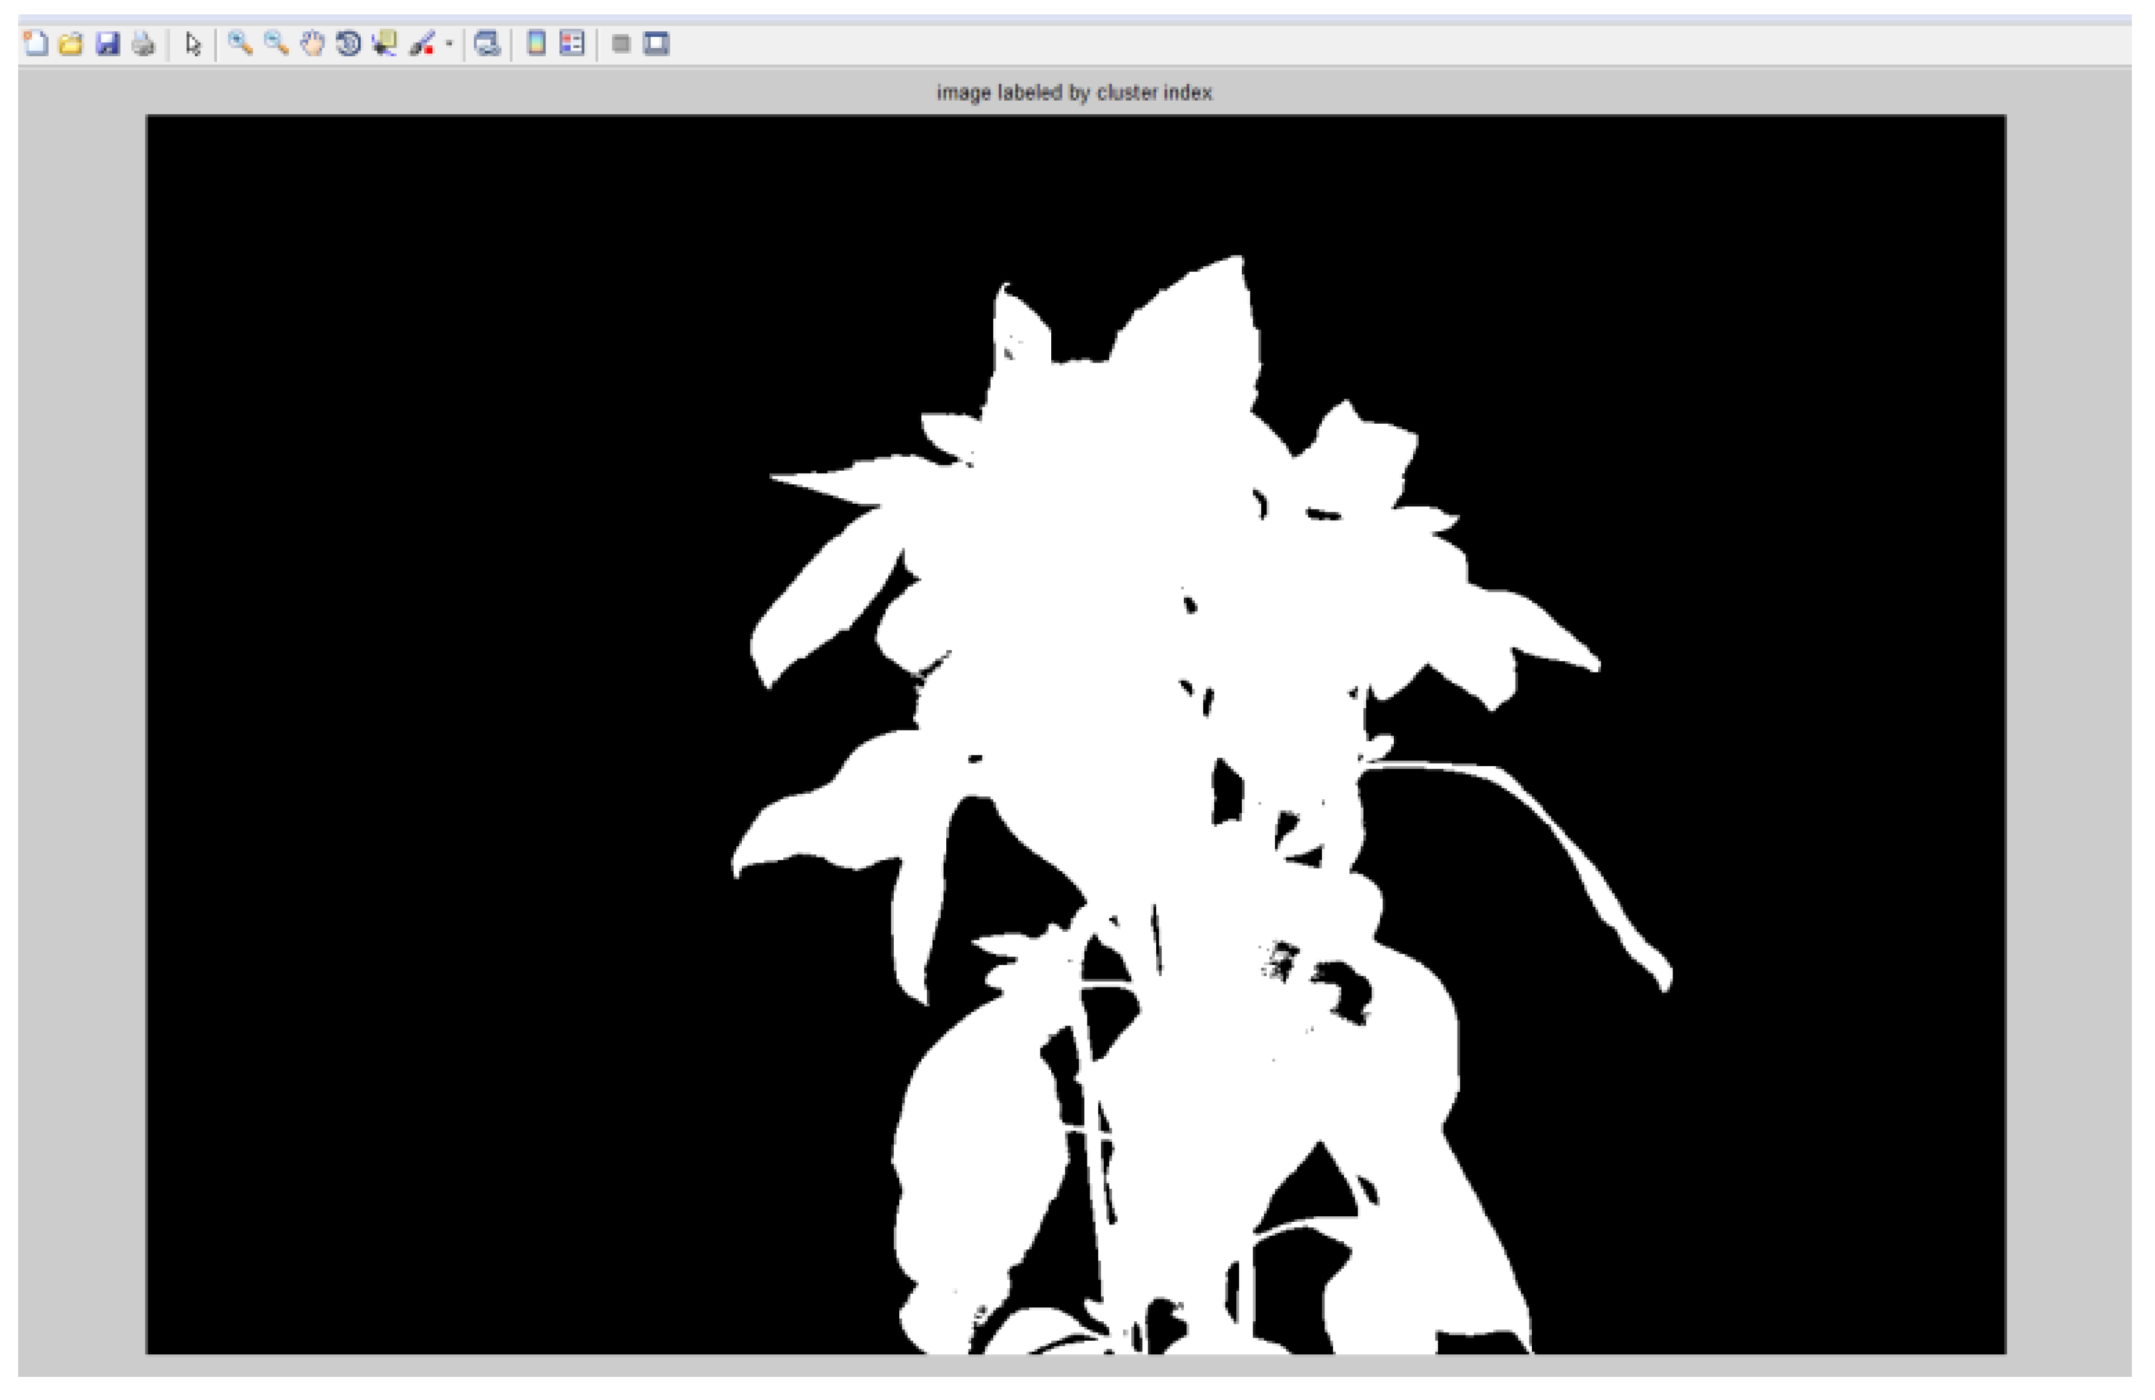Viewport: 2155px width, 1400px height.
Task: Toggle the Data Cursor tool
Action: 385,44
